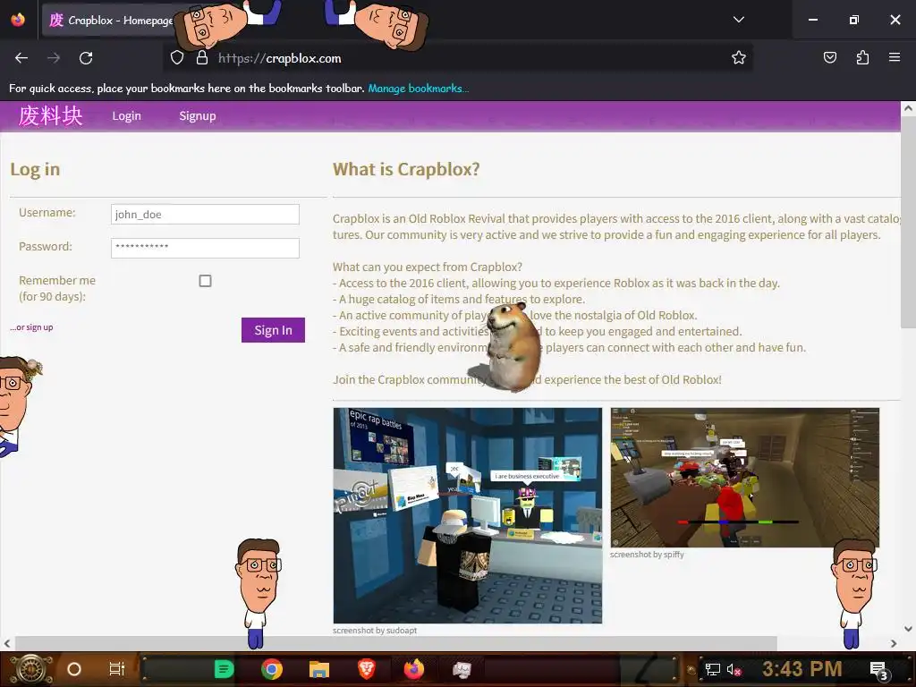View site security padlock info
The height and width of the screenshot is (687, 916).
201,58
